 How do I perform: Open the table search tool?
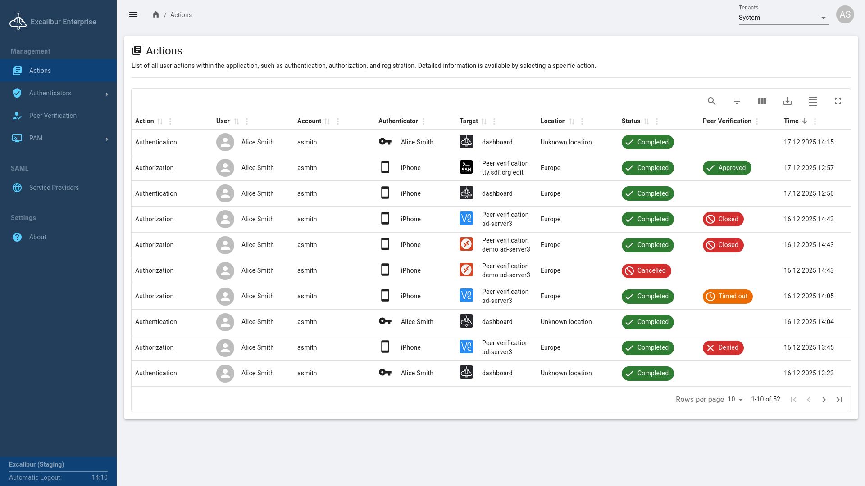[711, 101]
